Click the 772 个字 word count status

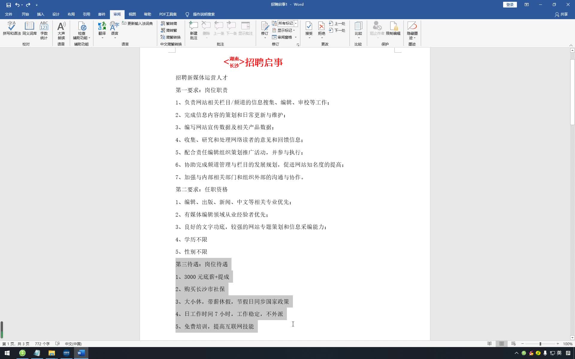(x=42, y=344)
